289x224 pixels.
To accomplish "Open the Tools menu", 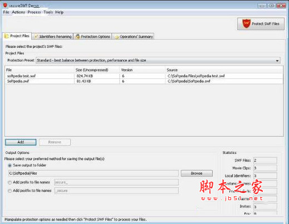I will pos(48,12).
